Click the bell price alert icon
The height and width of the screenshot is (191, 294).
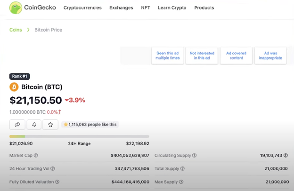coord(34,125)
